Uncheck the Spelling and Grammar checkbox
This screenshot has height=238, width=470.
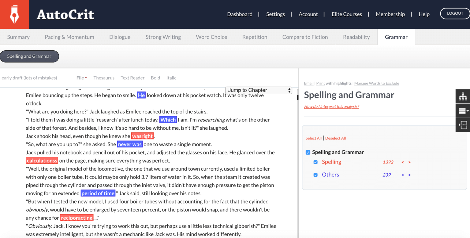point(308,152)
